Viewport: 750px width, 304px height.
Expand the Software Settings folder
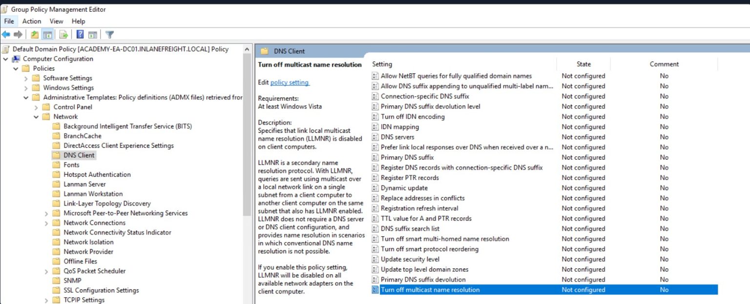point(26,78)
